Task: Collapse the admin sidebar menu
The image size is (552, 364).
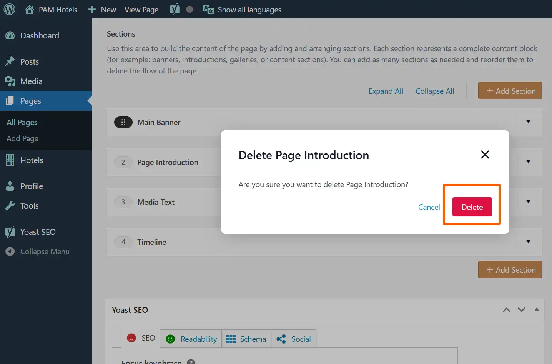Action: [45, 251]
